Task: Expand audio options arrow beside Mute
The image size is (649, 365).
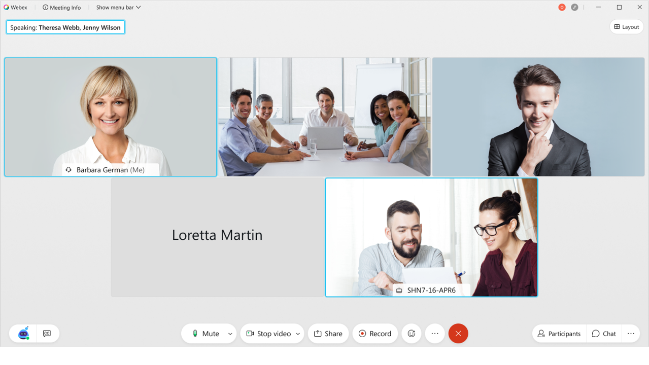Action: (230, 334)
